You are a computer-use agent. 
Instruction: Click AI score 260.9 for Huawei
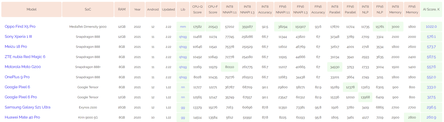pyautogui.click(x=431, y=118)
